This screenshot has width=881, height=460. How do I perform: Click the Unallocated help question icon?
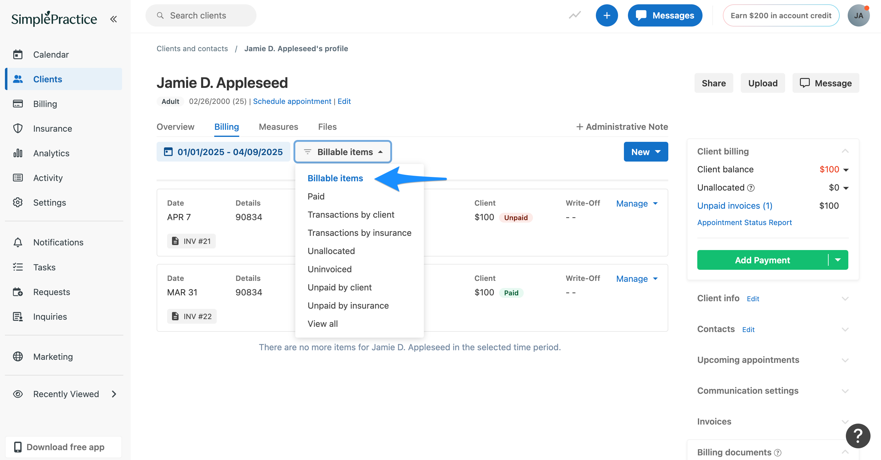point(751,187)
